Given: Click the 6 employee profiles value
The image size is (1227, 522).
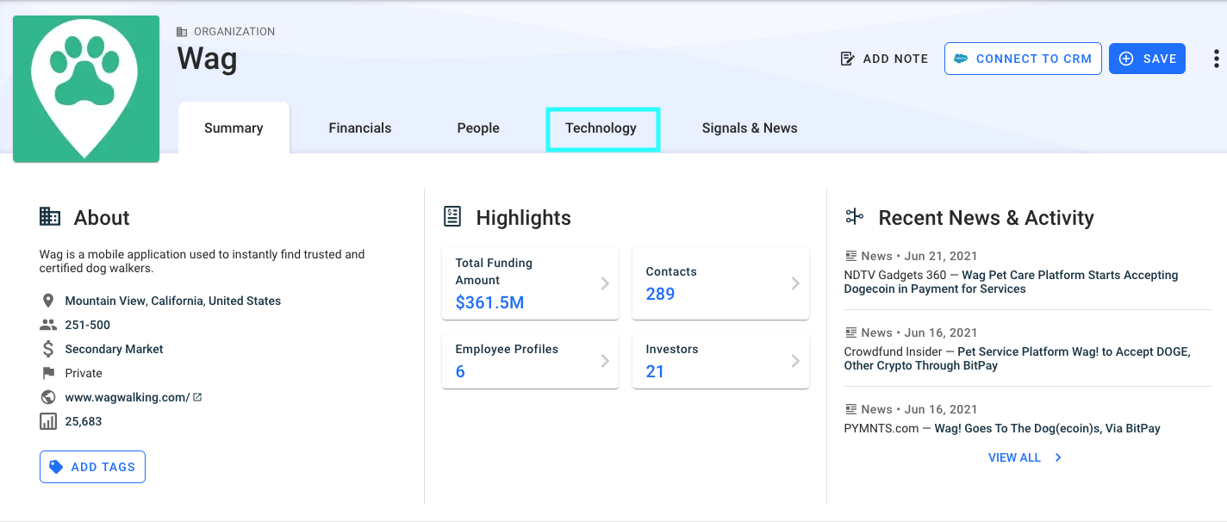Looking at the screenshot, I should pyautogui.click(x=460, y=371).
